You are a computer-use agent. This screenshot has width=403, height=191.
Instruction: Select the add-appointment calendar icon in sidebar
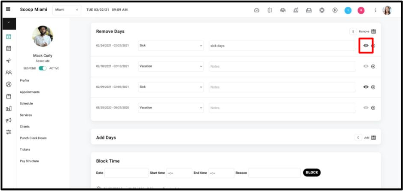pyautogui.click(x=9, y=37)
